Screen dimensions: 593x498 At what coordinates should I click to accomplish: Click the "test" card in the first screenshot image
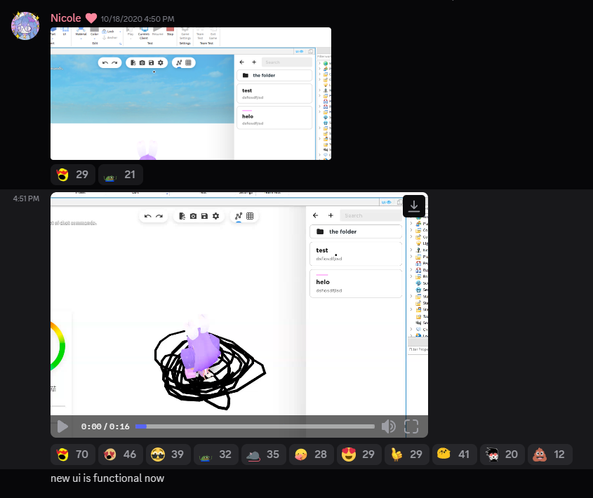(274, 93)
